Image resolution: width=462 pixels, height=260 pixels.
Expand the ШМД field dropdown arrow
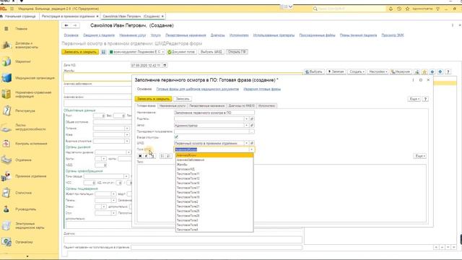coord(247,143)
